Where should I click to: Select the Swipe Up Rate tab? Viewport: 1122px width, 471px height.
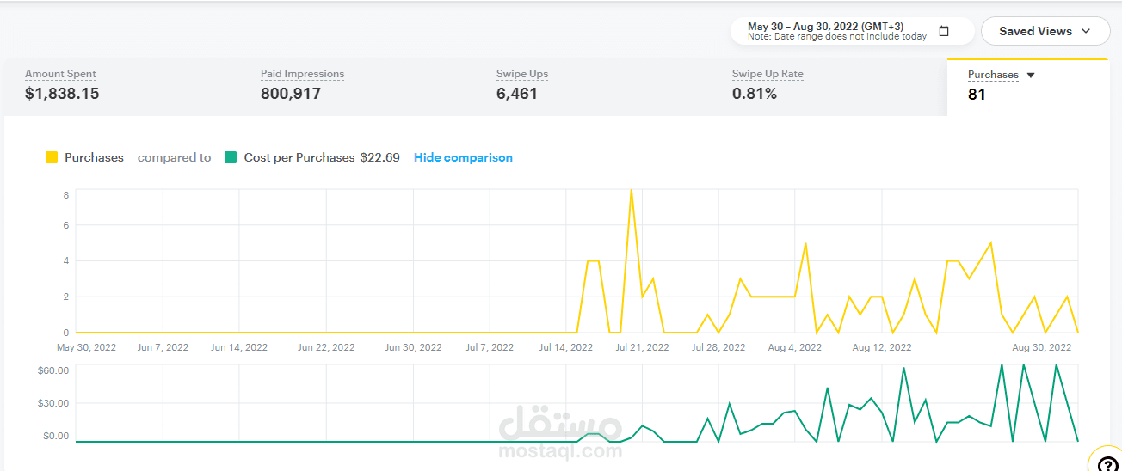(x=829, y=87)
